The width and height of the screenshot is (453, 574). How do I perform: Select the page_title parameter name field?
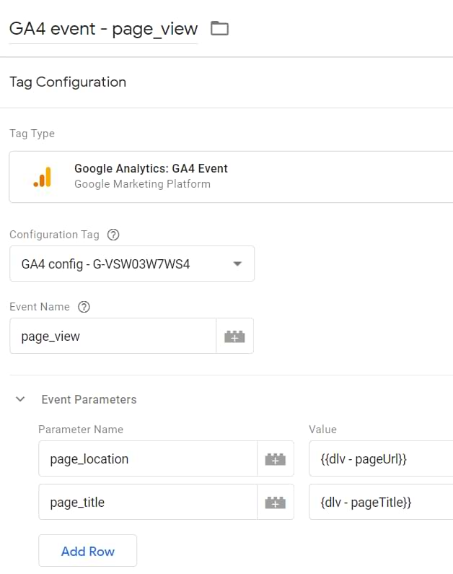click(x=147, y=503)
